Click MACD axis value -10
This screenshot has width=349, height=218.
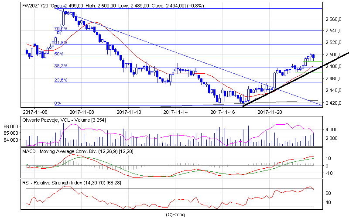coord(329,173)
